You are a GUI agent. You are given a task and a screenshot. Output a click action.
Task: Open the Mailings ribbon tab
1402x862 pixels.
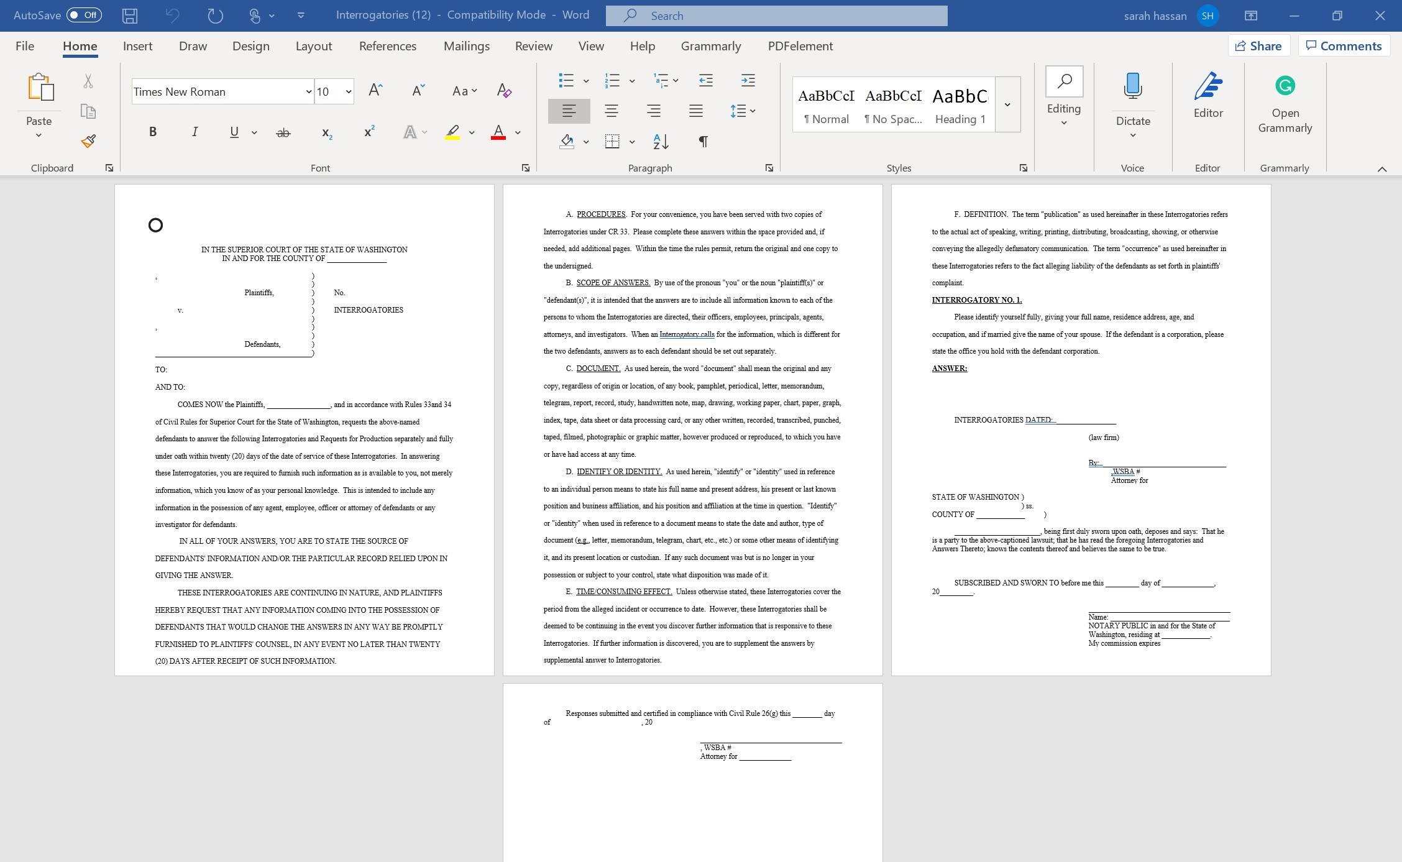click(x=466, y=45)
